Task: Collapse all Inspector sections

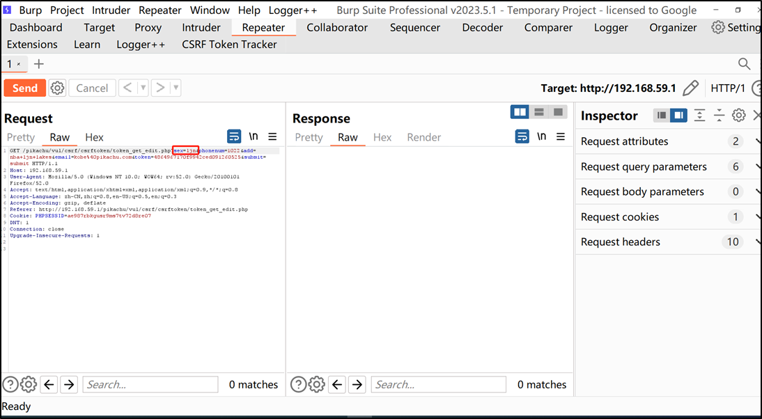Action: [x=719, y=115]
